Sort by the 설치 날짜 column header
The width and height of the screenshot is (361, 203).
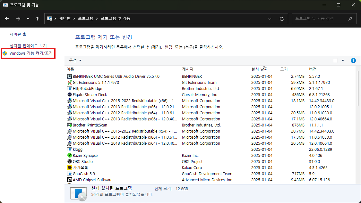pyautogui.click(x=264, y=69)
